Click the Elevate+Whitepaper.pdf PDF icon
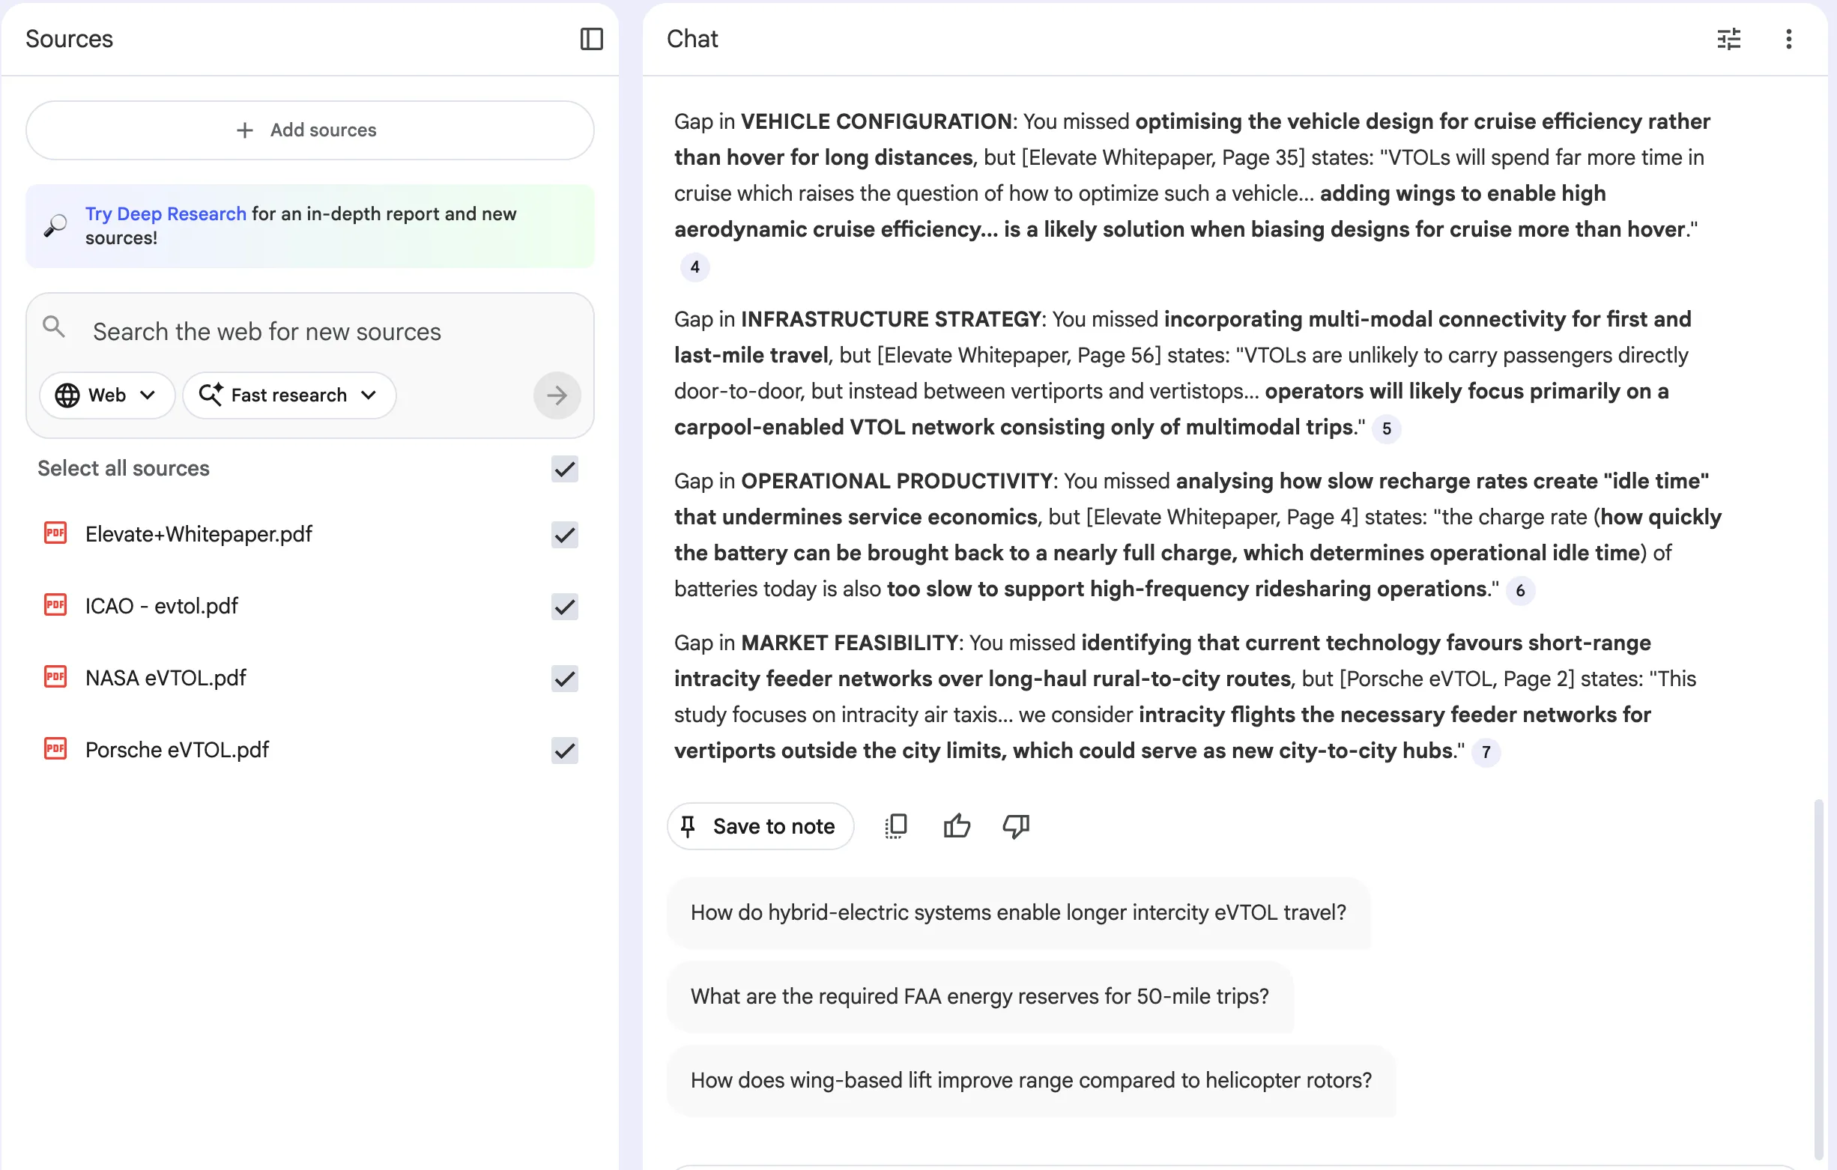Screen dimensions: 1837x1170 click(x=55, y=533)
